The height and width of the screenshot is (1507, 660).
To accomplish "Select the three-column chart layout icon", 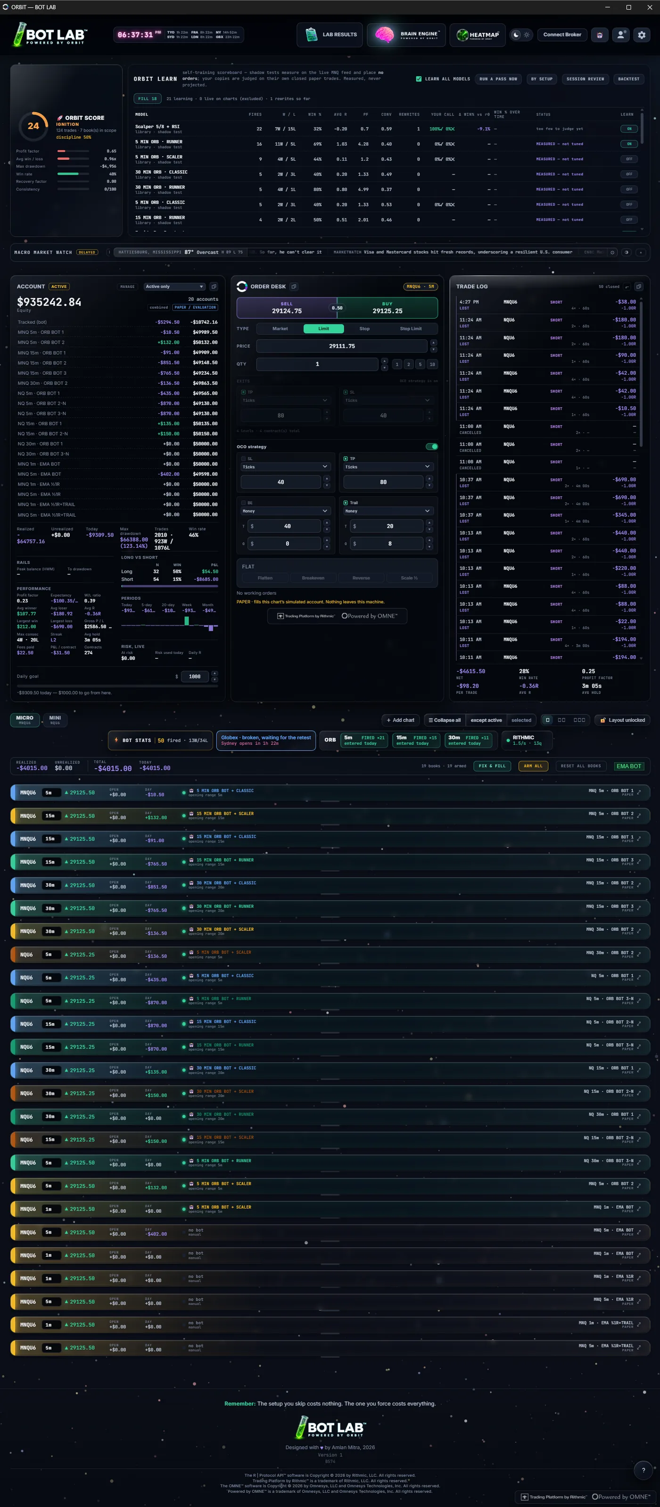I will point(578,720).
